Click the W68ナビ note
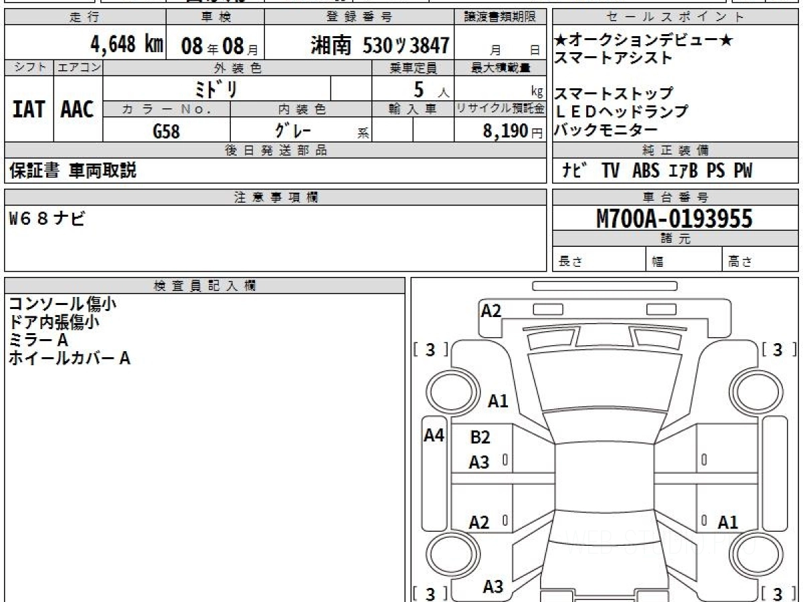 pos(47,218)
